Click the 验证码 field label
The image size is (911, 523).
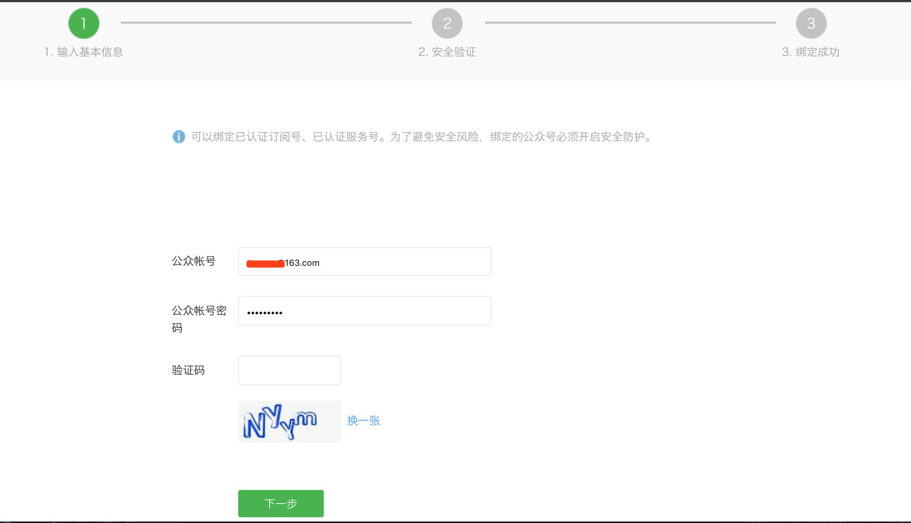(x=188, y=370)
